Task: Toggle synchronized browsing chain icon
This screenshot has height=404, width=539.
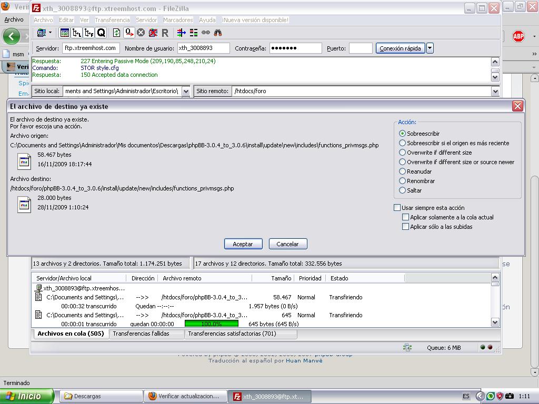Action: point(206,33)
